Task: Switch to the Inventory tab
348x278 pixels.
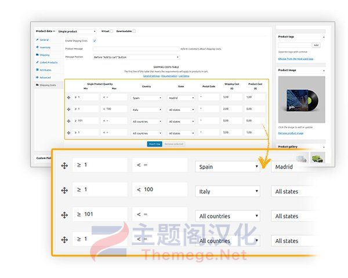Action: click(x=45, y=47)
